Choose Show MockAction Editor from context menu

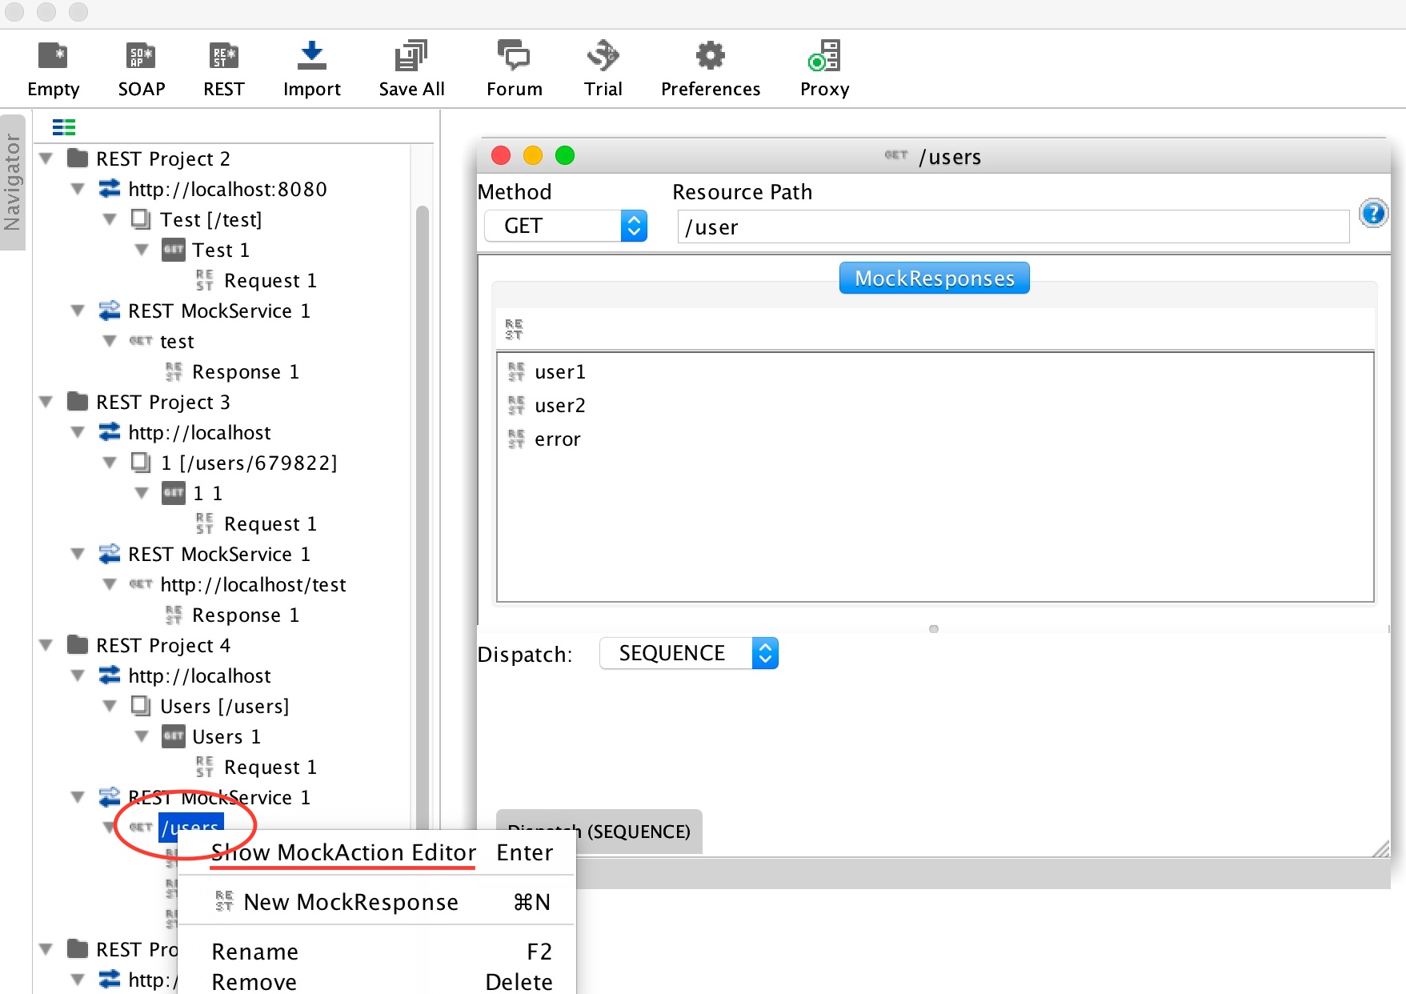[376, 852]
